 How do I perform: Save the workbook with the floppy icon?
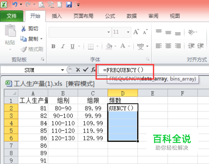[69, 5]
